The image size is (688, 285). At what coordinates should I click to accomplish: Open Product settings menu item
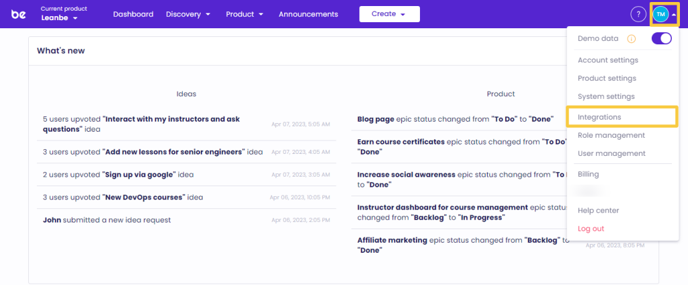coord(607,79)
